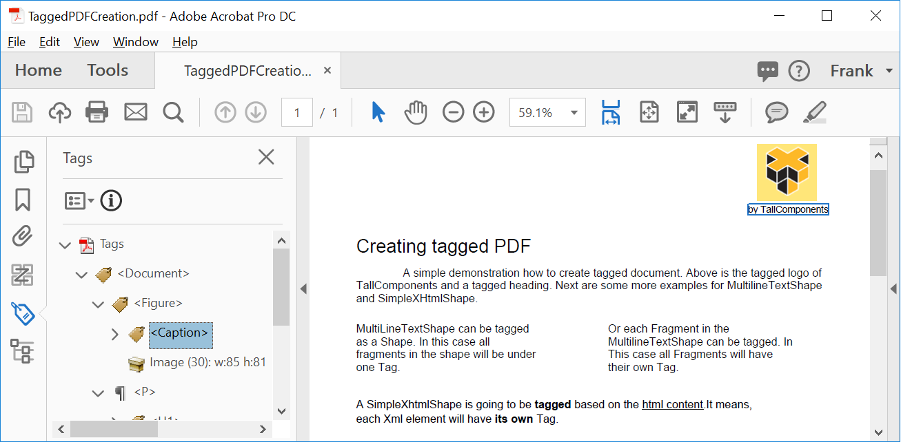Click the Tags panel vertical scrollbar thumb
Viewport: 901px width, 442px height.
click(281, 287)
